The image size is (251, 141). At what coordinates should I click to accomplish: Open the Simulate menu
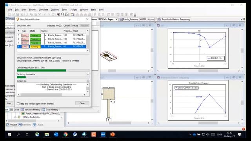(x=44, y=9)
